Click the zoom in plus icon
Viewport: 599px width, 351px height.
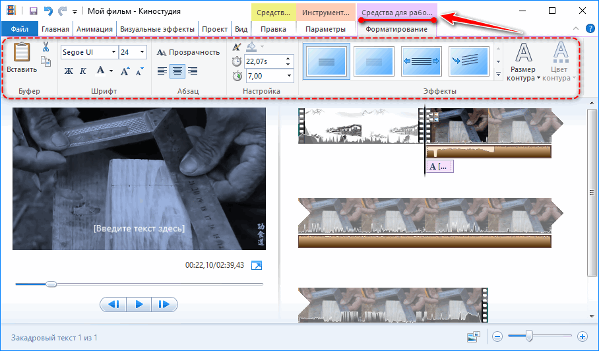(582, 336)
